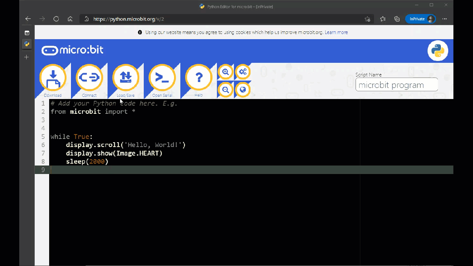The width and height of the screenshot is (473, 266).
Task: Go back to the previous page
Action: click(28, 19)
